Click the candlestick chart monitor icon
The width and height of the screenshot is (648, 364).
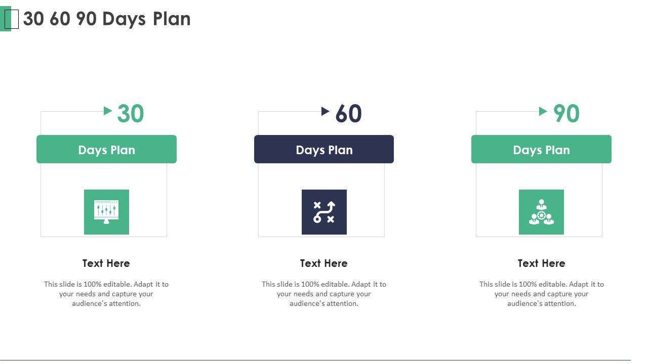coord(106,212)
